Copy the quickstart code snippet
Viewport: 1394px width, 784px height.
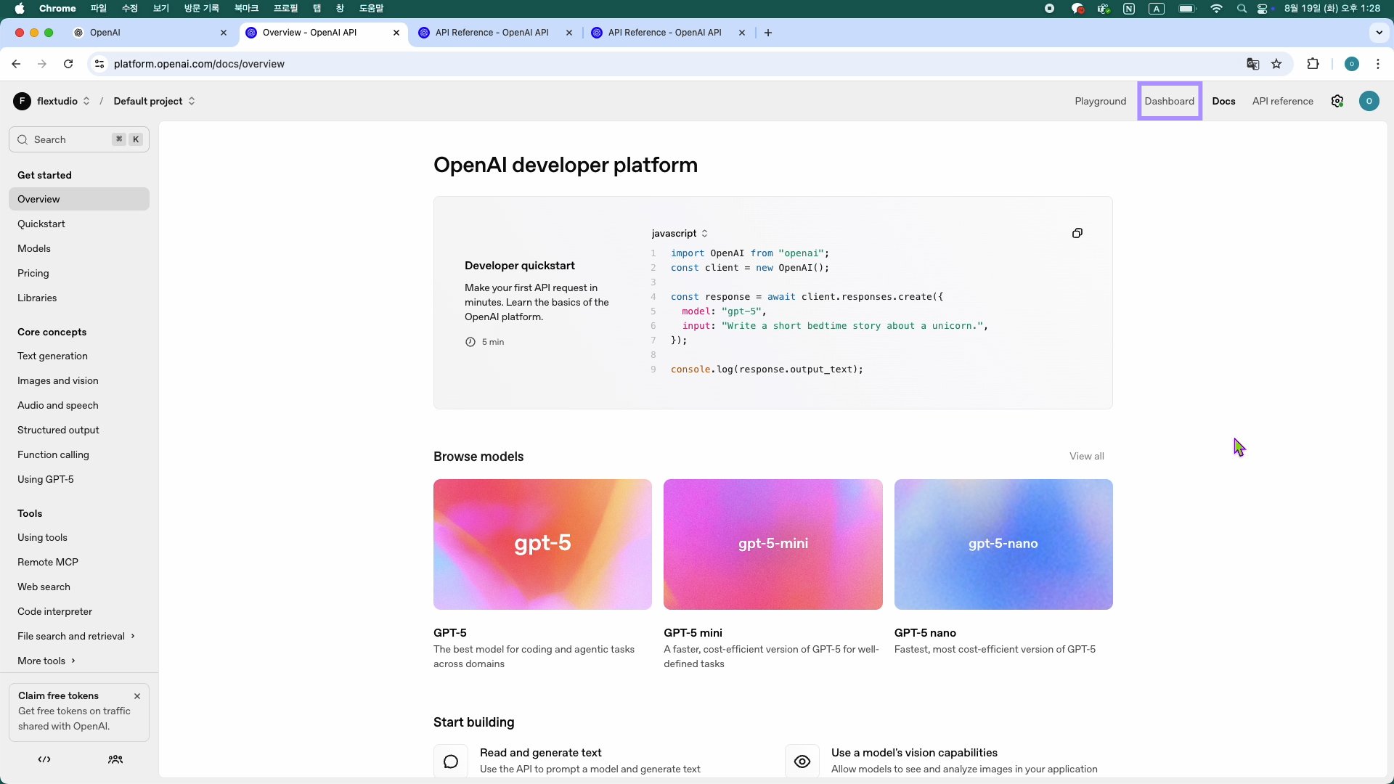coord(1077,233)
